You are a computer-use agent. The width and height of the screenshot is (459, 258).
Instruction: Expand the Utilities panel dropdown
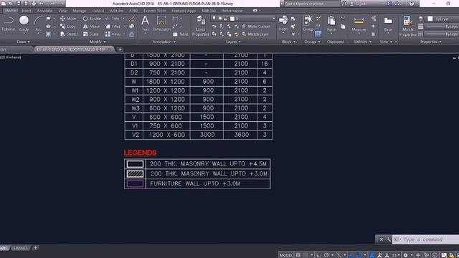(x=363, y=42)
